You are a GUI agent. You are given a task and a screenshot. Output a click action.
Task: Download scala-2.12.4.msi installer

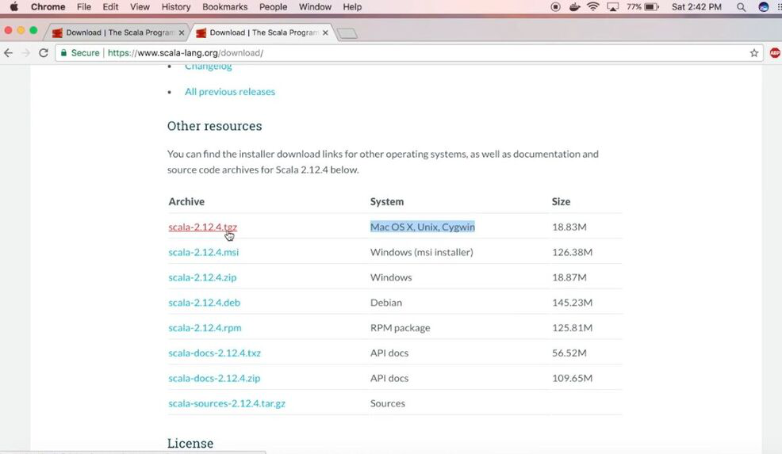(x=204, y=252)
